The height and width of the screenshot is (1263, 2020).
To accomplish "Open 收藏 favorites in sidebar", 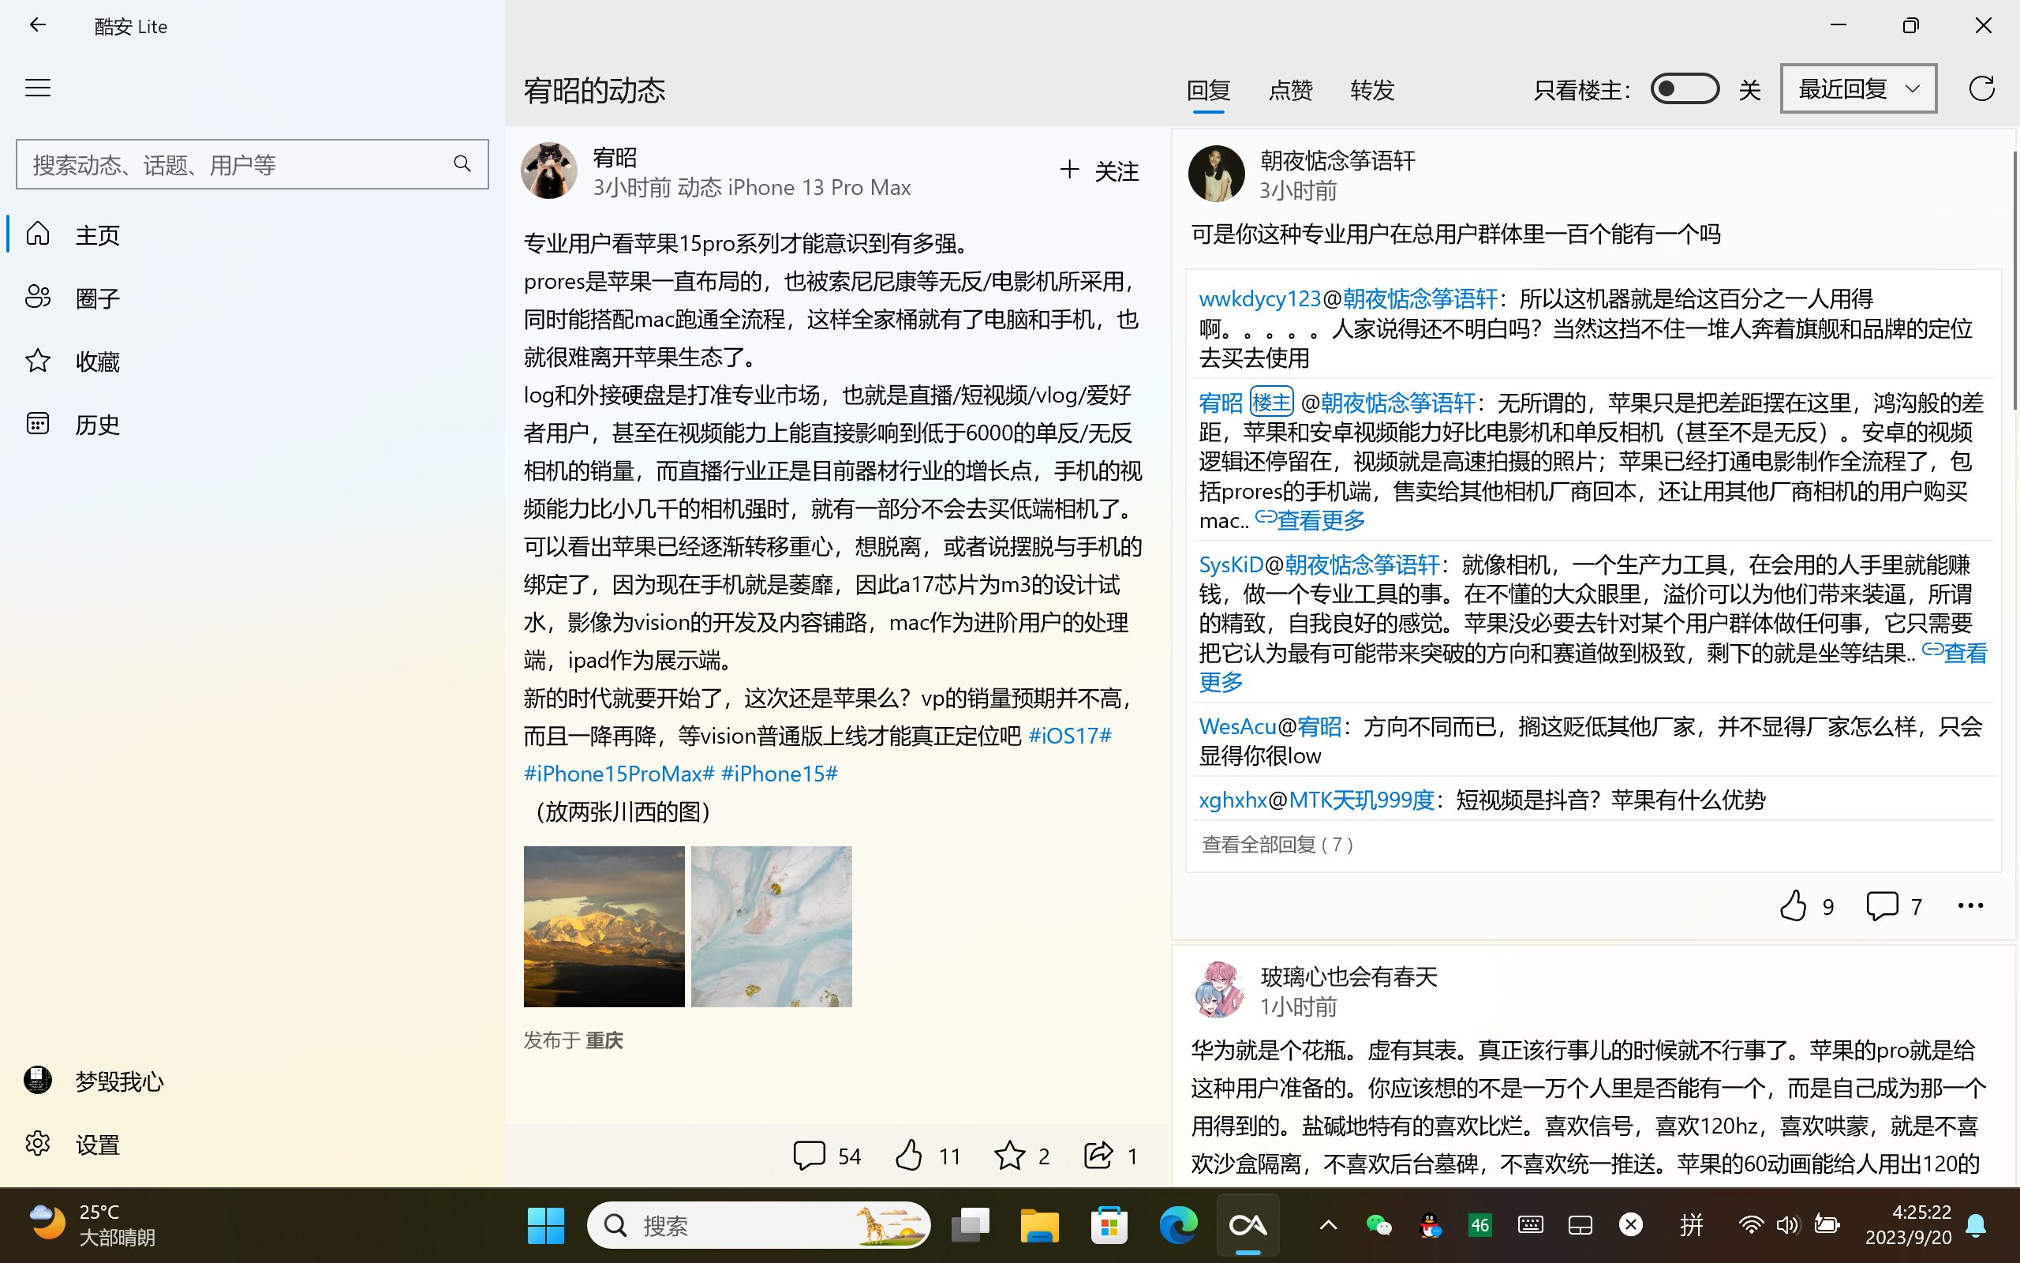I will [250, 361].
